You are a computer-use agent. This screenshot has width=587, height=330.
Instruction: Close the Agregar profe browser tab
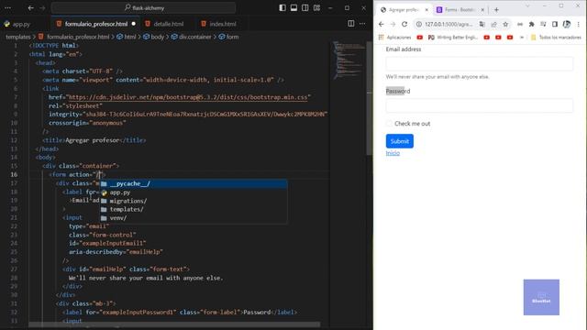pos(426,10)
